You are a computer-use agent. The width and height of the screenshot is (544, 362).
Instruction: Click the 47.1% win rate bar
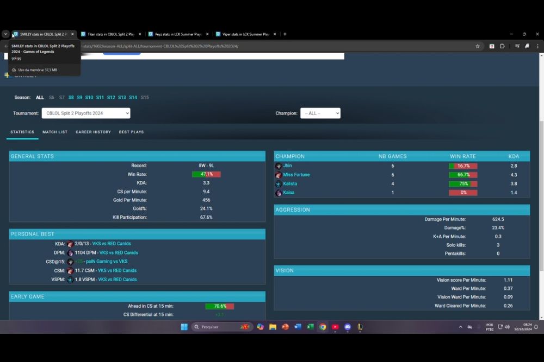click(206, 174)
